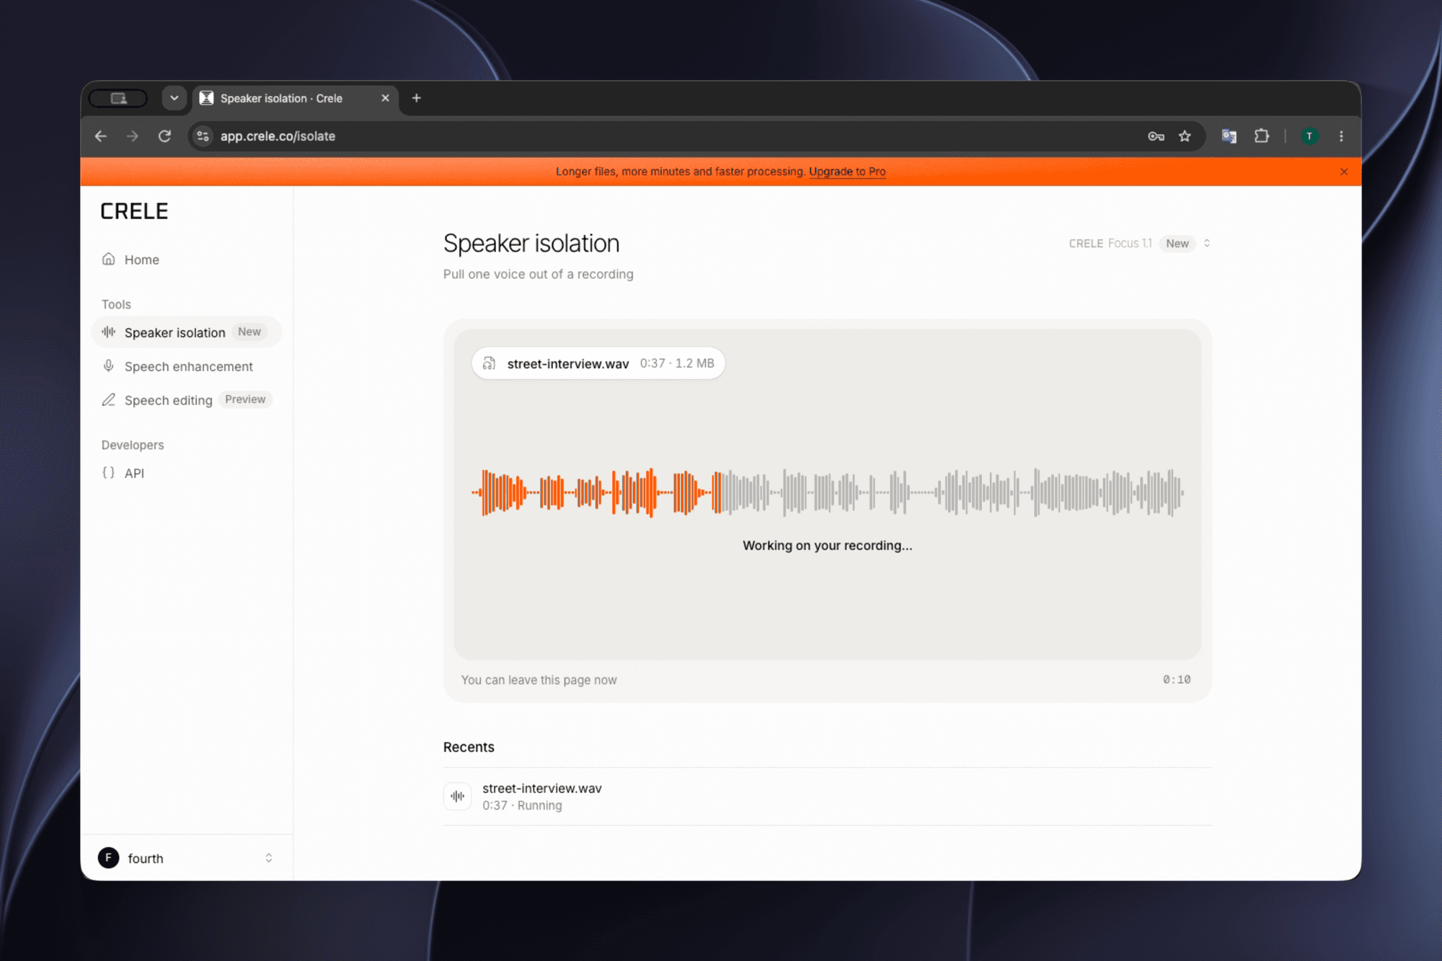
Task: Open Speech editing preview tool
Action: pos(186,400)
